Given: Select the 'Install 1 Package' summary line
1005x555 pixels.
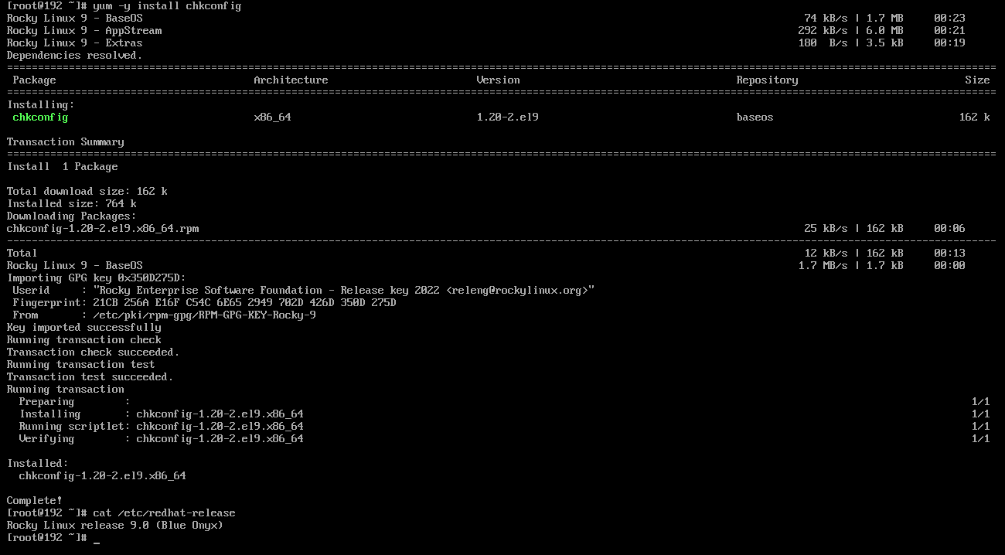Looking at the screenshot, I should pyautogui.click(x=63, y=167).
